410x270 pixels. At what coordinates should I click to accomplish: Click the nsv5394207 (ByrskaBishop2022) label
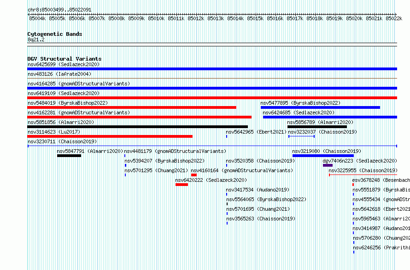[x=164, y=161]
